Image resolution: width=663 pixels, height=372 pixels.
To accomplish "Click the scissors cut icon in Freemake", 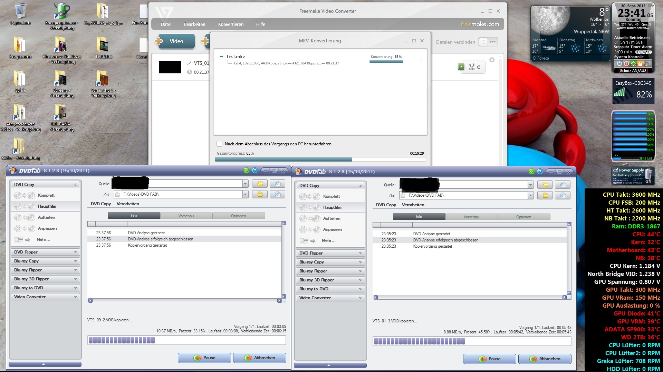I will pos(472,67).
